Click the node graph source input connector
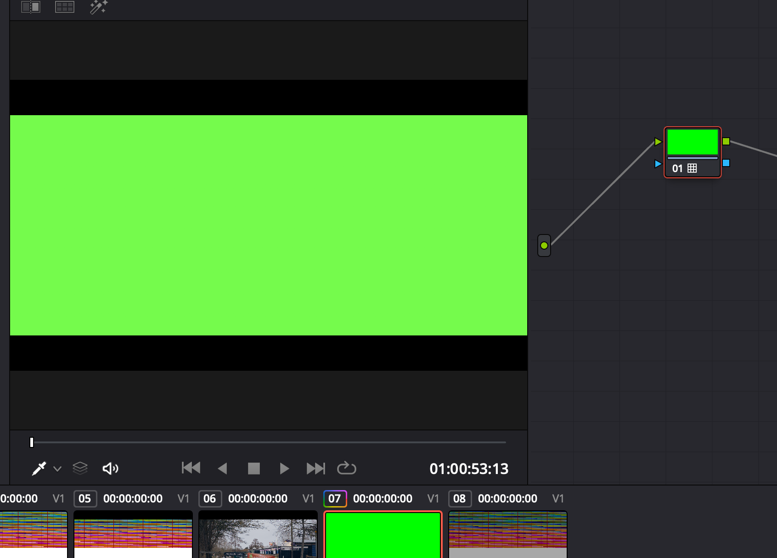The image size is (777, 558). (x=544, y=246)
